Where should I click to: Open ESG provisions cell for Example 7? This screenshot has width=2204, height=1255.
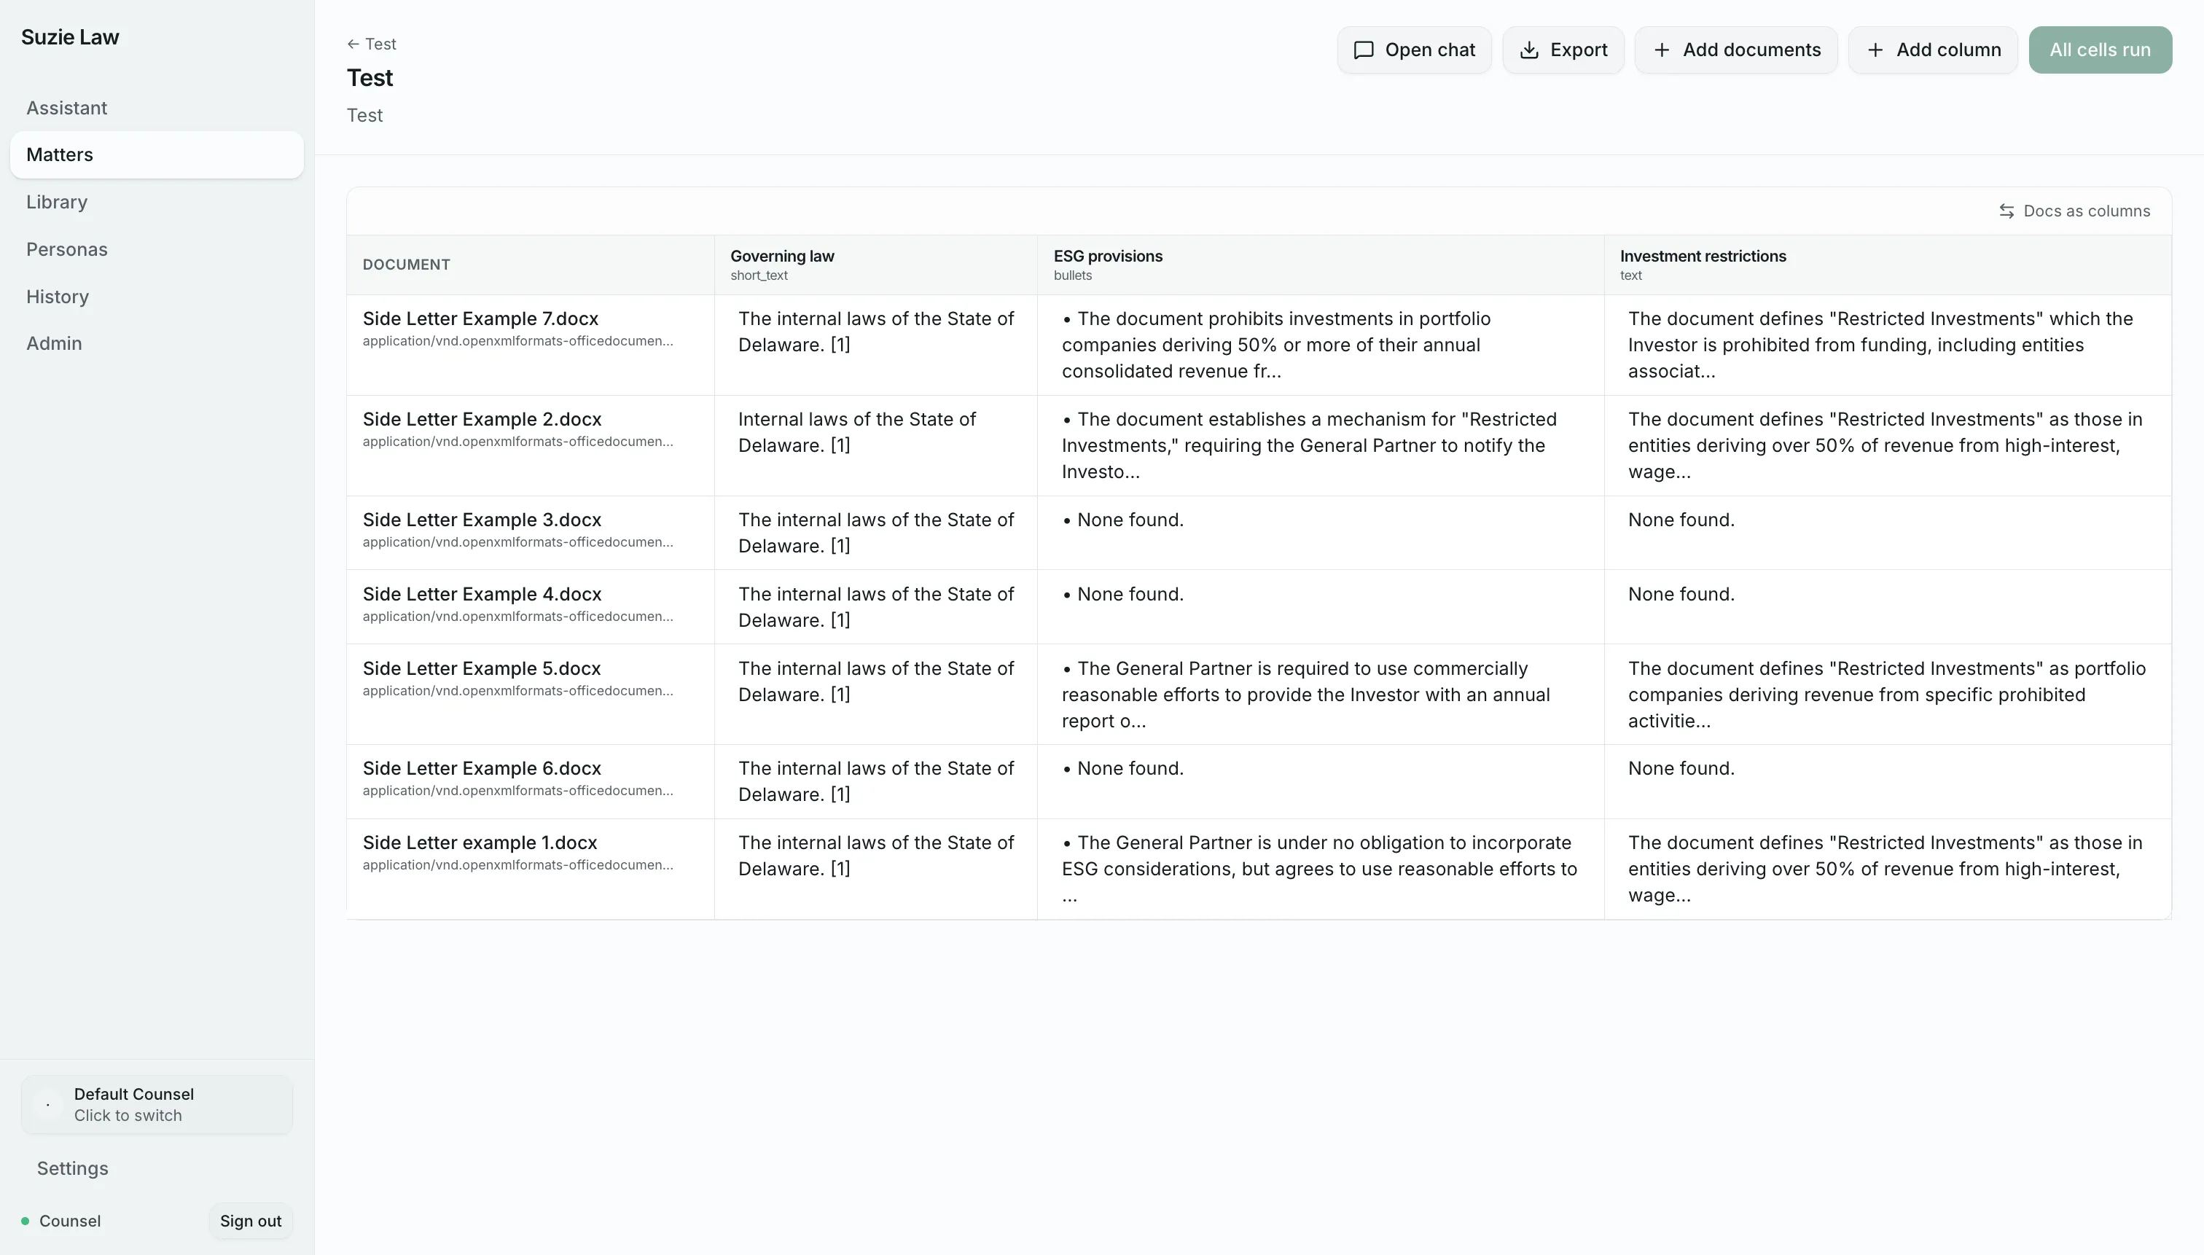tap(1321, 345)
